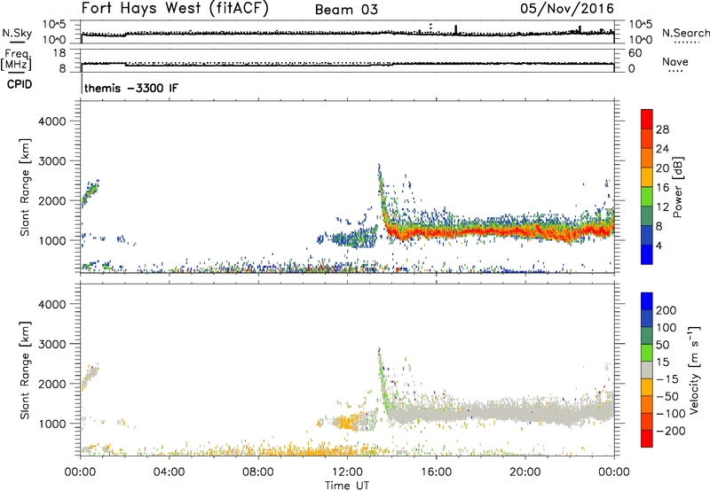
Task: Click the "Beam 03" label
Action: coord(346,10)
